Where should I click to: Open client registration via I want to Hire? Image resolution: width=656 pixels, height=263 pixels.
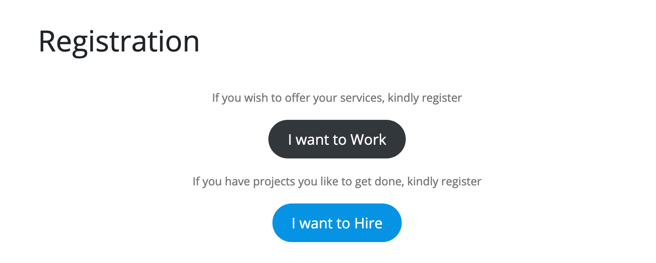pyautogui.click(x=337, y=223)
